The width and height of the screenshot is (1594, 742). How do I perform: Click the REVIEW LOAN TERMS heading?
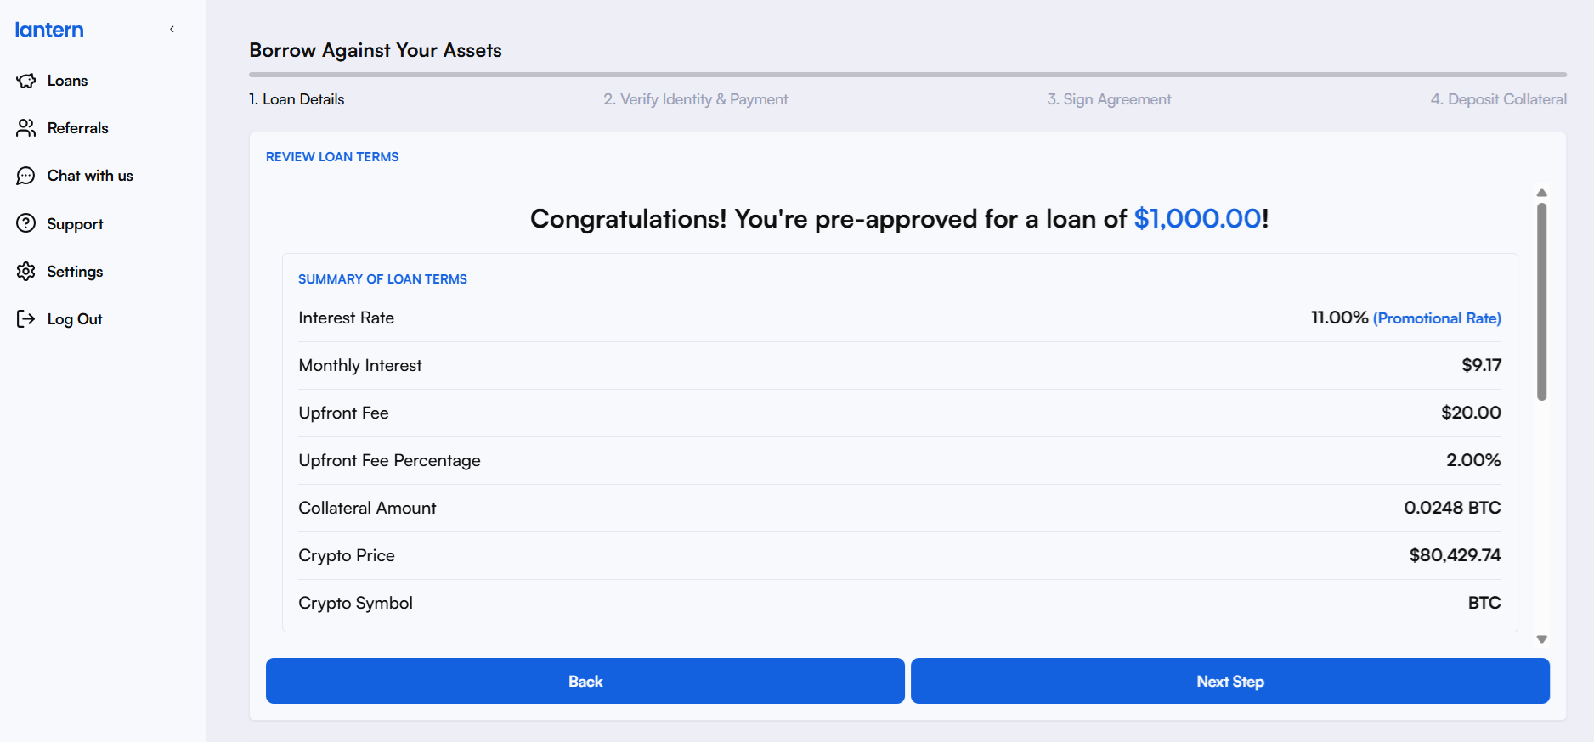point(331,156)
